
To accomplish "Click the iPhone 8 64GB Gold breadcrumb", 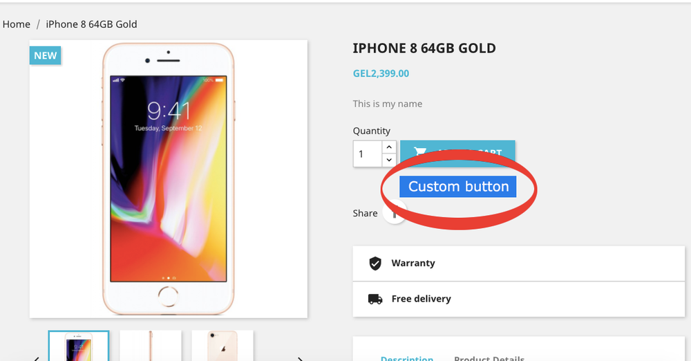I will tap(91, 24).
